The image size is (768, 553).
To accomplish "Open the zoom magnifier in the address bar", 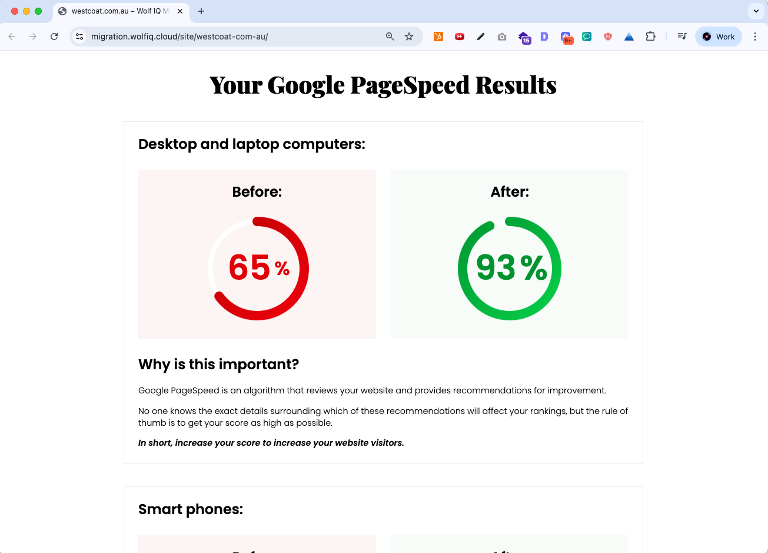I will tap(390, 37).
